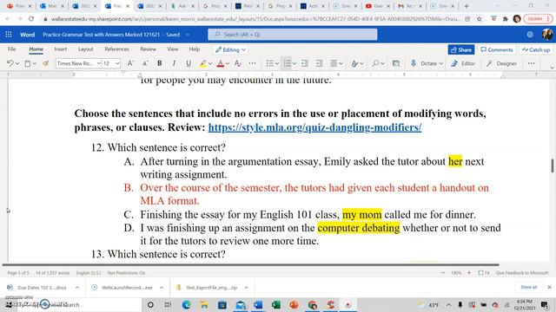Expand the document title chevron
This screenshot has width=556, height=312.
click(188, 35)
